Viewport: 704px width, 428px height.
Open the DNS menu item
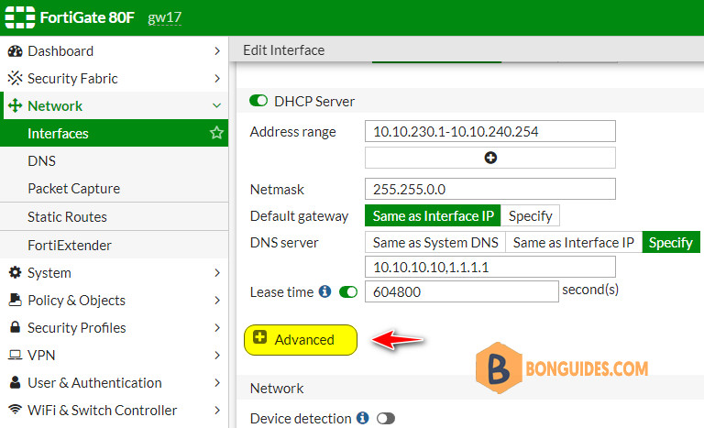(114, 160)
